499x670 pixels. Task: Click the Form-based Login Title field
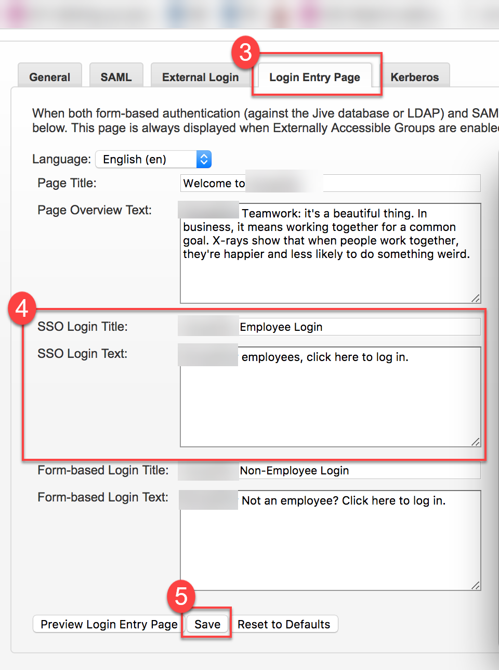[x=330, y=470]
